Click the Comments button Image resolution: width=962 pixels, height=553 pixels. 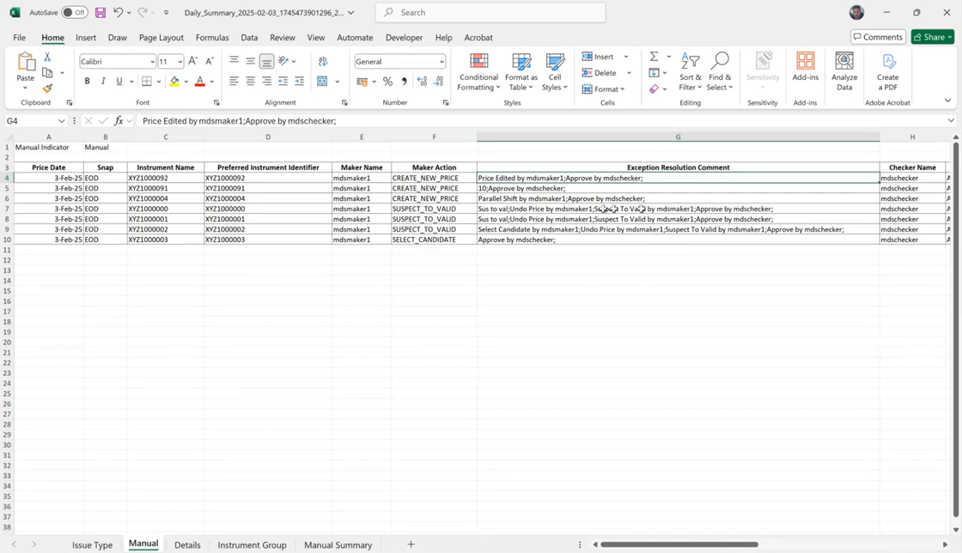pos(878,37)
